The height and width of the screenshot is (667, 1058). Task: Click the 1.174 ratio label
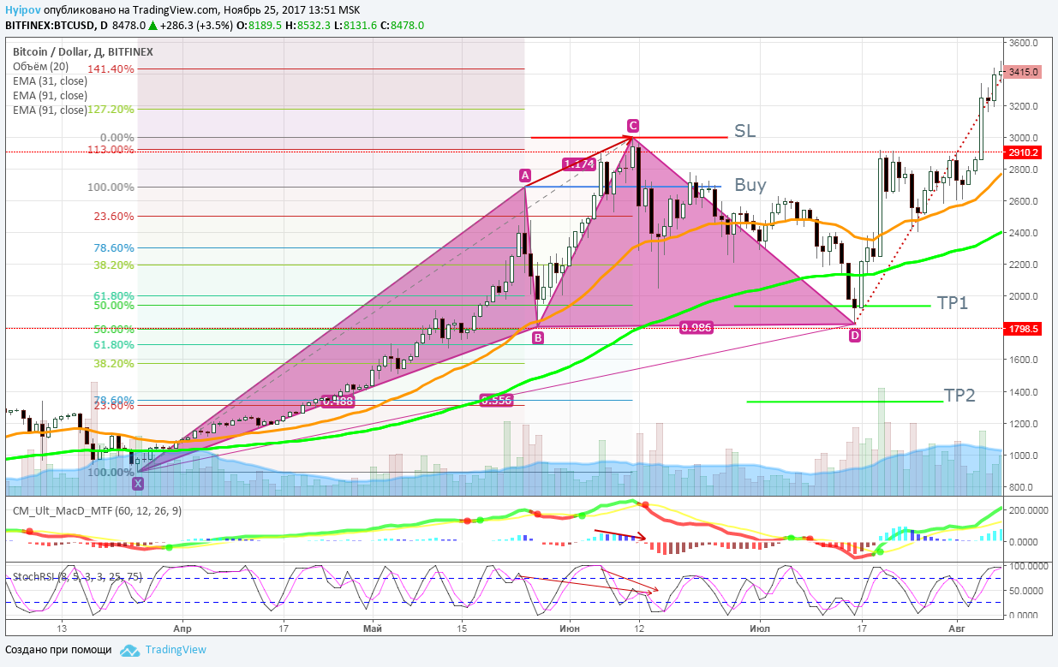pyautogui.click(x=578, y=164)
